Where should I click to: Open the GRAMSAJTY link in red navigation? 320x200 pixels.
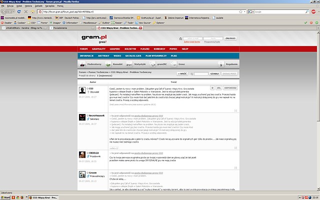(x=98, y=49)
